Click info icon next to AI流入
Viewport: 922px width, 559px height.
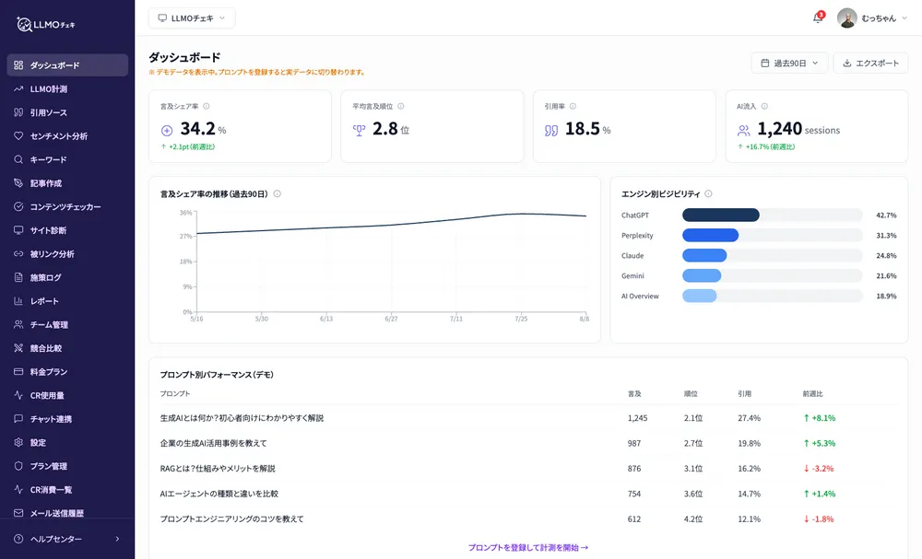coord(764,106)
